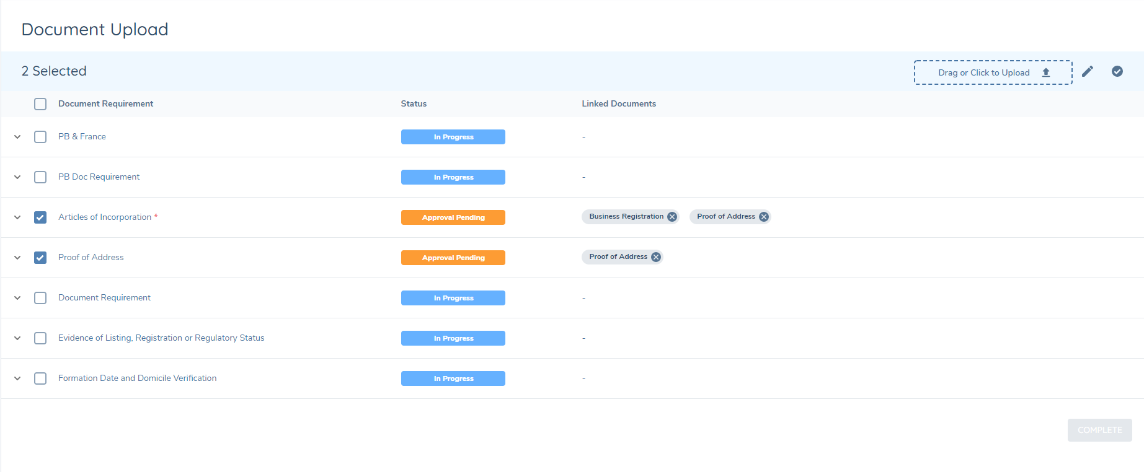This screenshot has height=472, width=1144.
Task: Expand the PB & France row
Action: point(17,137)
